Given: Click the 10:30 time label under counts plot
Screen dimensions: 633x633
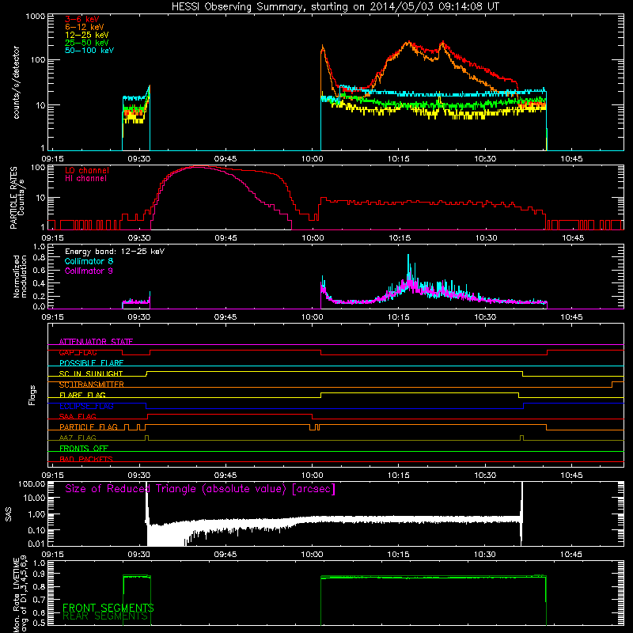Looking at the screenshot, I should click(x=485, y=159).
